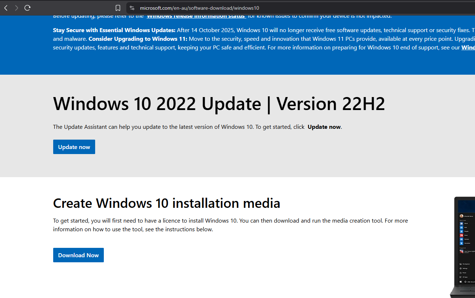
Task: Click the truncated link after "see our"
Action: tap(468, 48)
